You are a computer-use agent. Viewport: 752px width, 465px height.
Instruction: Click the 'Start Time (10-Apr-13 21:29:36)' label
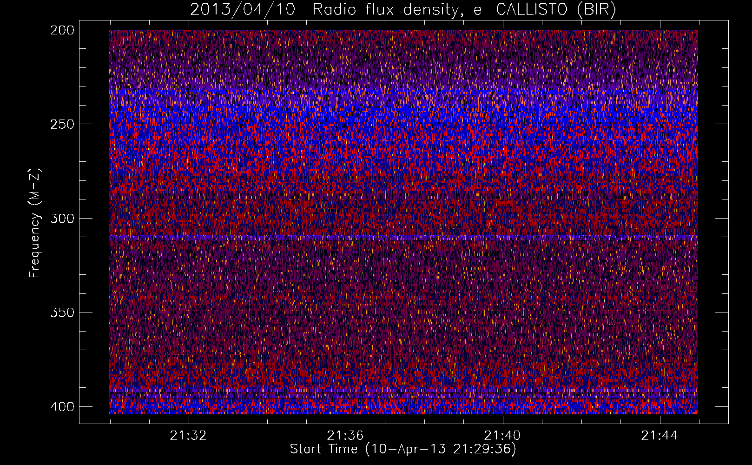[x=403, y=449]
